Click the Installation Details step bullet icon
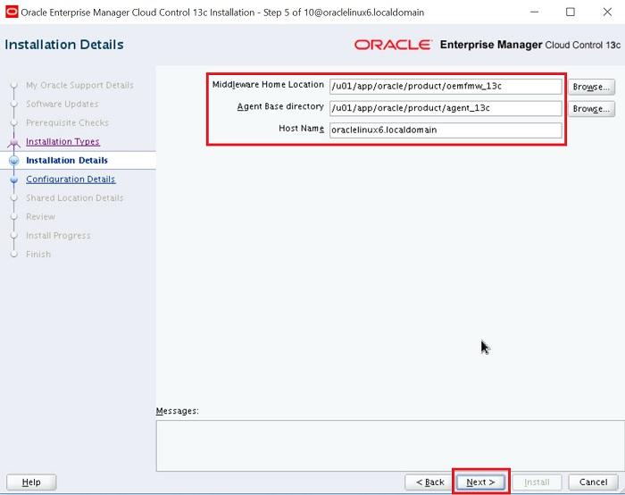 click(14, 160)
